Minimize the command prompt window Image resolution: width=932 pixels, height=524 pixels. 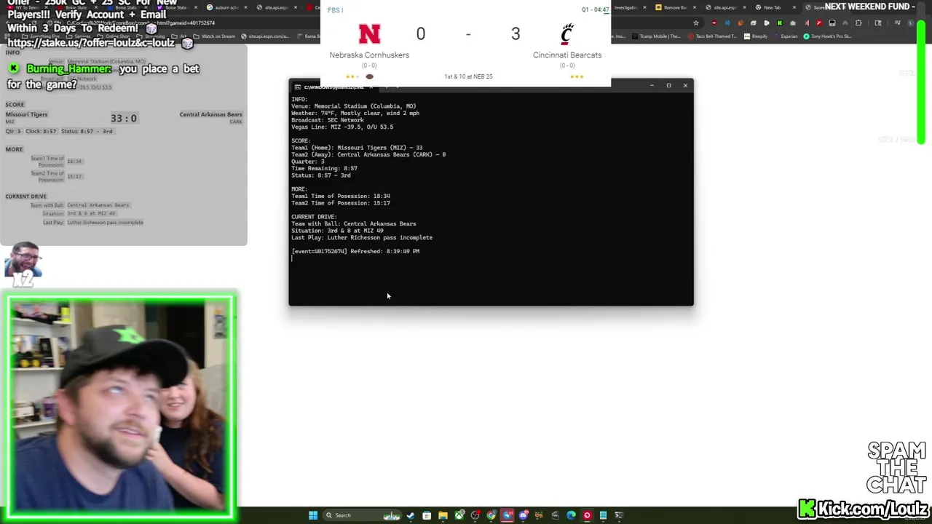[652, 86]
